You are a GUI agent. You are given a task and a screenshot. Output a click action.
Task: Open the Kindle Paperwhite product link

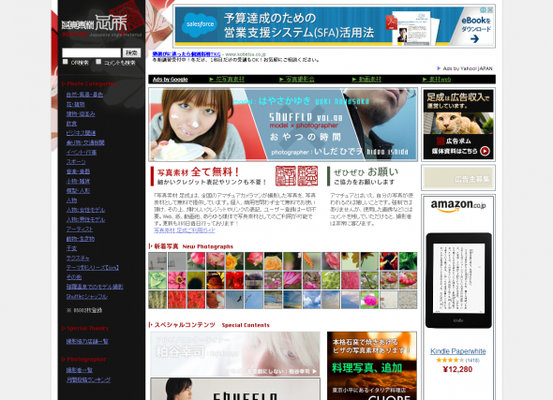(x=458, y=351)
